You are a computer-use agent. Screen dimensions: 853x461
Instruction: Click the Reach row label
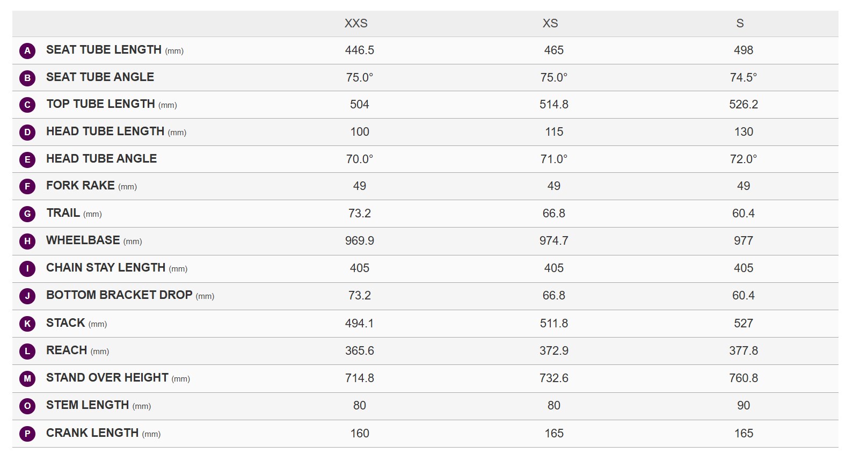67,350
